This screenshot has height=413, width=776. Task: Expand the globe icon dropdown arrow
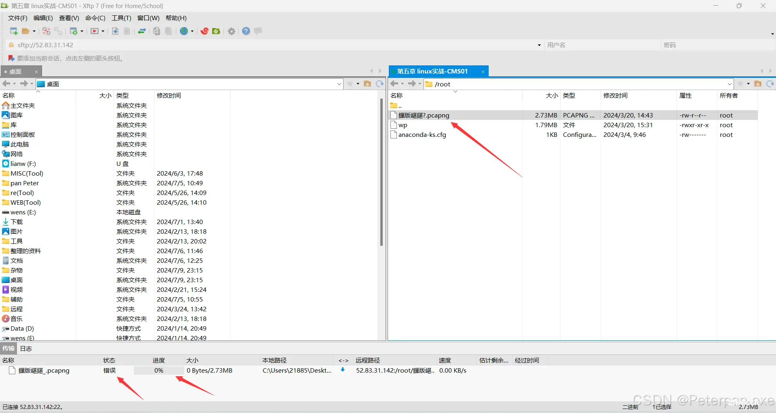click(192, 31)
